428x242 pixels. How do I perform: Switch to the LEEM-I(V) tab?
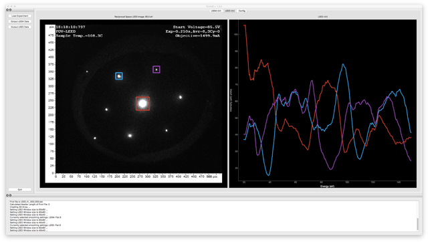[216, 11]
